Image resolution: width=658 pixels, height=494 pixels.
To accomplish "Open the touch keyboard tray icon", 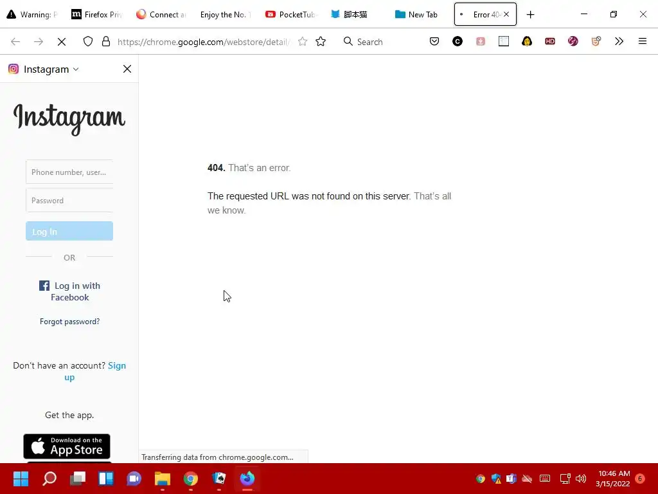I will click(x=545, y=479).
